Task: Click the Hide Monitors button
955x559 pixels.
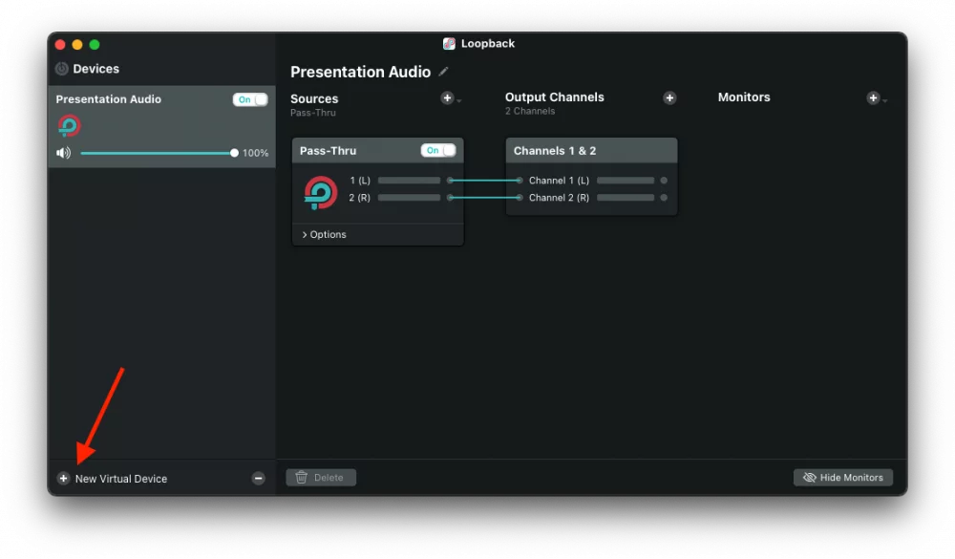Action: coord(843,478)
